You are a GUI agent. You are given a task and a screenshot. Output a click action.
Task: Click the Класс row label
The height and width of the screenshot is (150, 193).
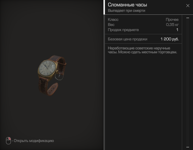(x=113, y=20)
